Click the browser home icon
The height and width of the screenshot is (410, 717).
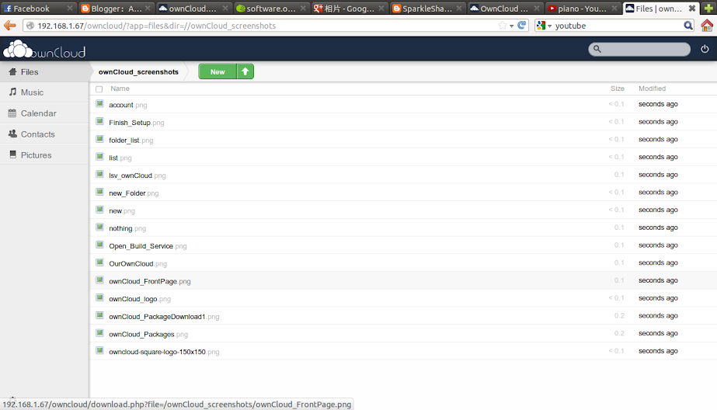pyautogui.click(x=707, y=26)
